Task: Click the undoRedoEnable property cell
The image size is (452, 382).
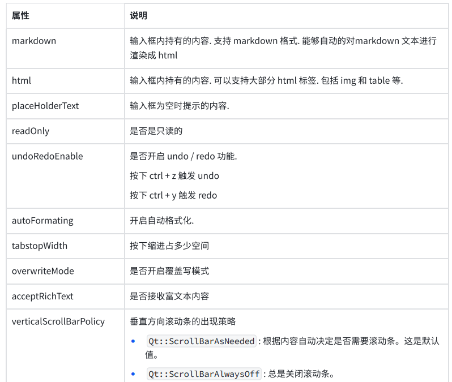Action: (66, 176)
